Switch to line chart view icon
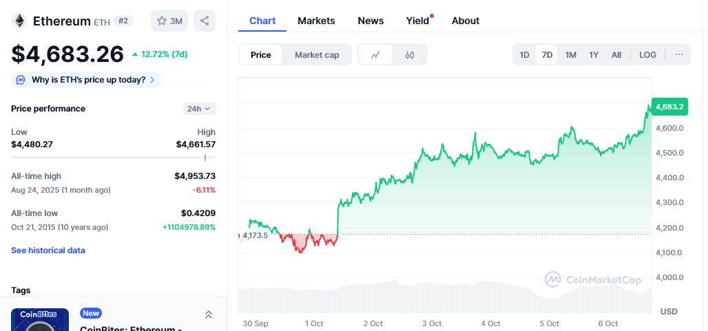This screenshot has width=708, height=331. (x=375, y=55)
